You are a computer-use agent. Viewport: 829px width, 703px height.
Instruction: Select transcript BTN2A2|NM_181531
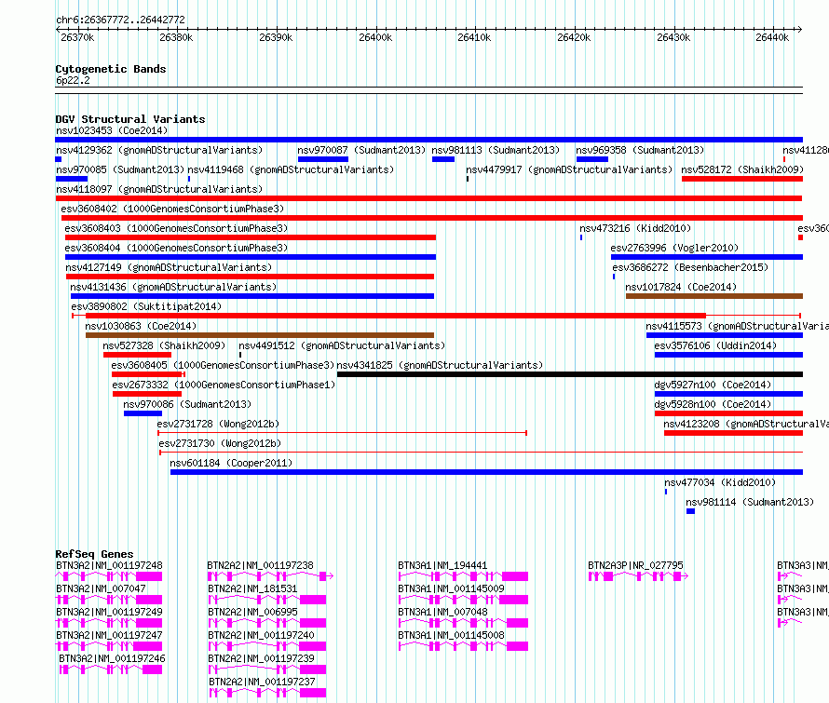(252, 588)
